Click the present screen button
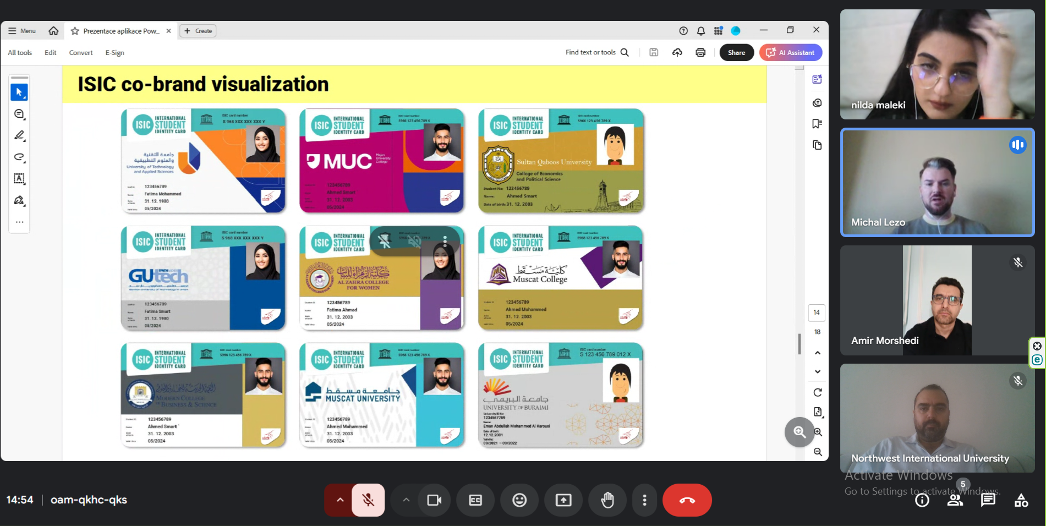 coord(563,500)
